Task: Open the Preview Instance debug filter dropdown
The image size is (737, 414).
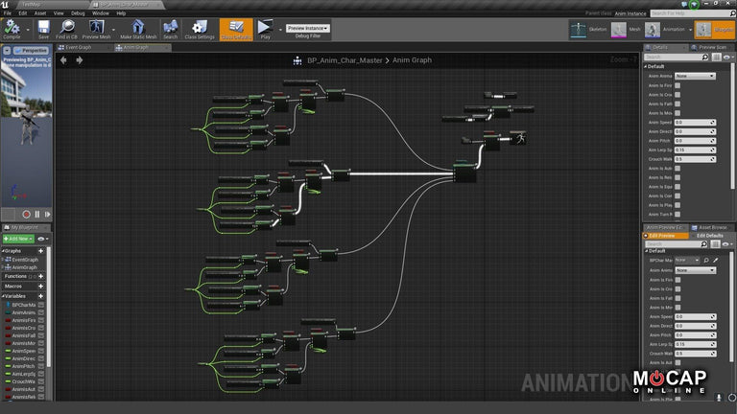Action: pyautogui.click(x=307, y=27)
